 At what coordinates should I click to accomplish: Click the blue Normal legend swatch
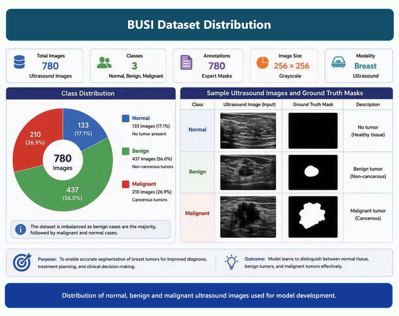125,118
